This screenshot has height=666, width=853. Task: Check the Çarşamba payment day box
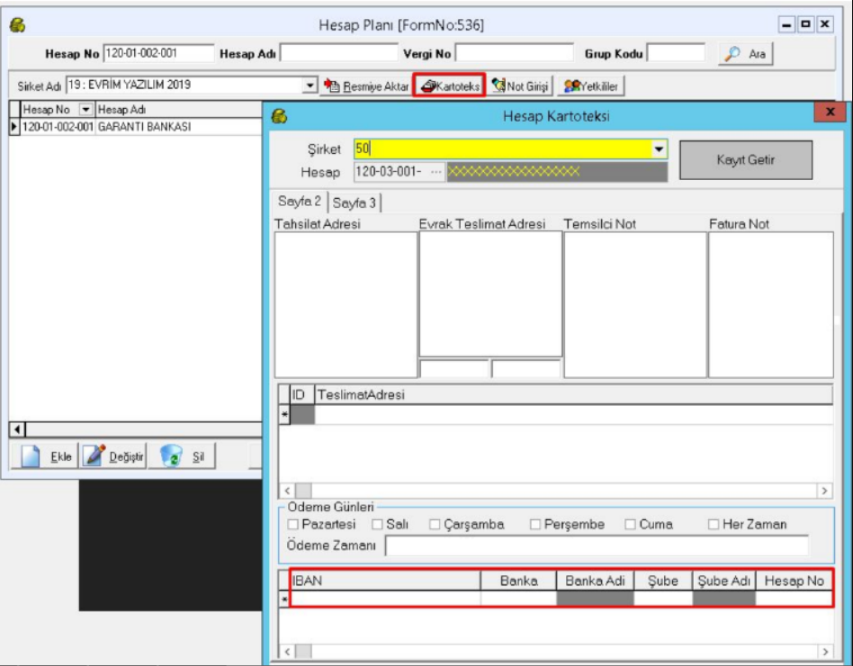tap(434, 525)
